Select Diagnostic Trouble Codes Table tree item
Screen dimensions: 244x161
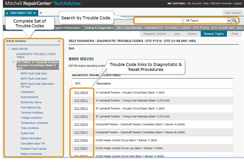click(36, 55)
